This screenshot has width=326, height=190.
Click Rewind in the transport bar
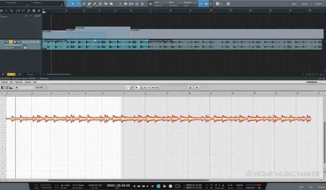(x=139, y=186)
